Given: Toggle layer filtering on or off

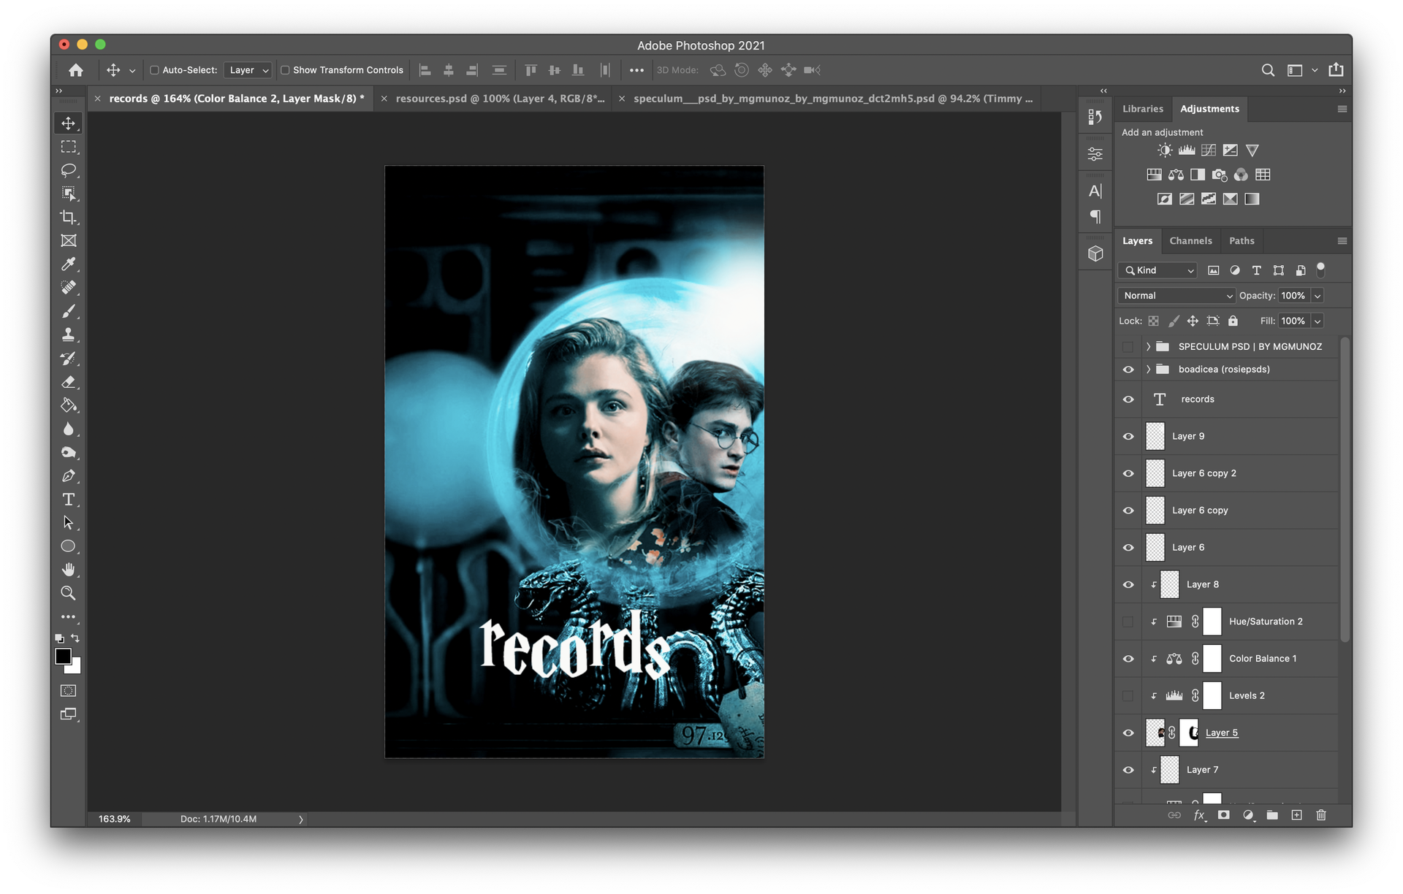Looking at the screenshot, I should coord(1320,270).
